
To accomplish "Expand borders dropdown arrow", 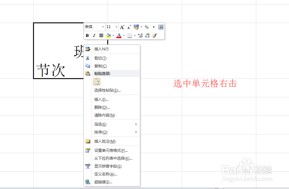I will point(135,35).
